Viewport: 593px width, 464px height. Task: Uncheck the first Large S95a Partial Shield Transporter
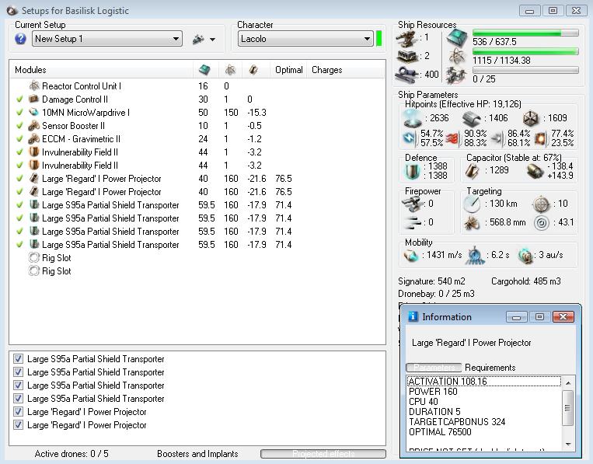click(19, 359)
